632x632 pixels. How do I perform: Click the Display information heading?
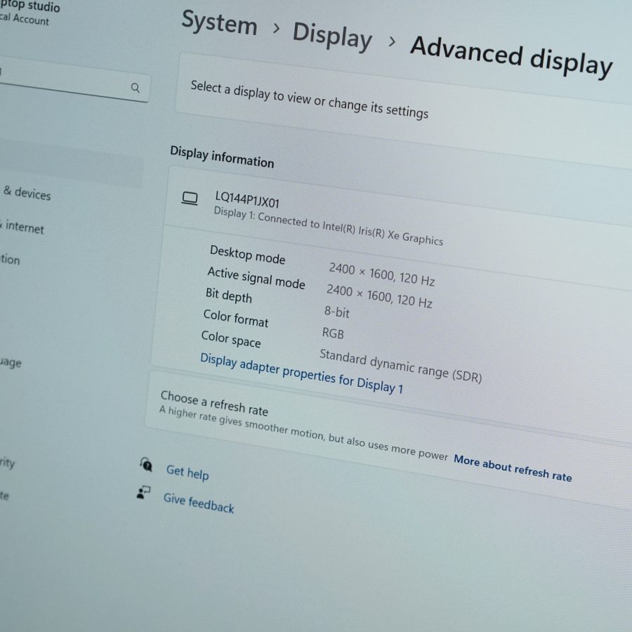click(x=222, y=157)
